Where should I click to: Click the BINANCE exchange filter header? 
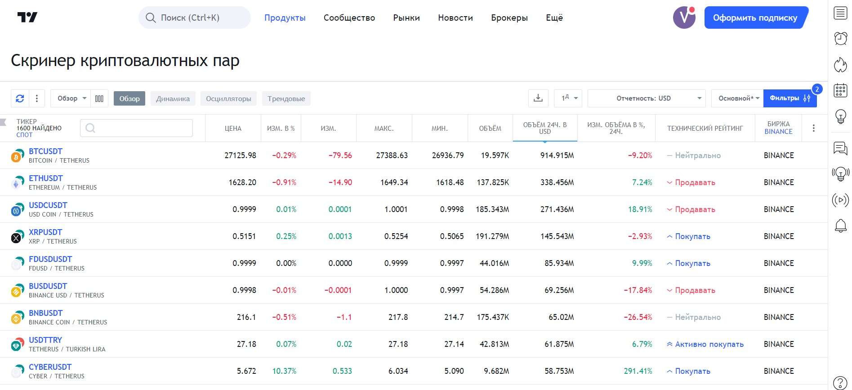click(778, 132)
